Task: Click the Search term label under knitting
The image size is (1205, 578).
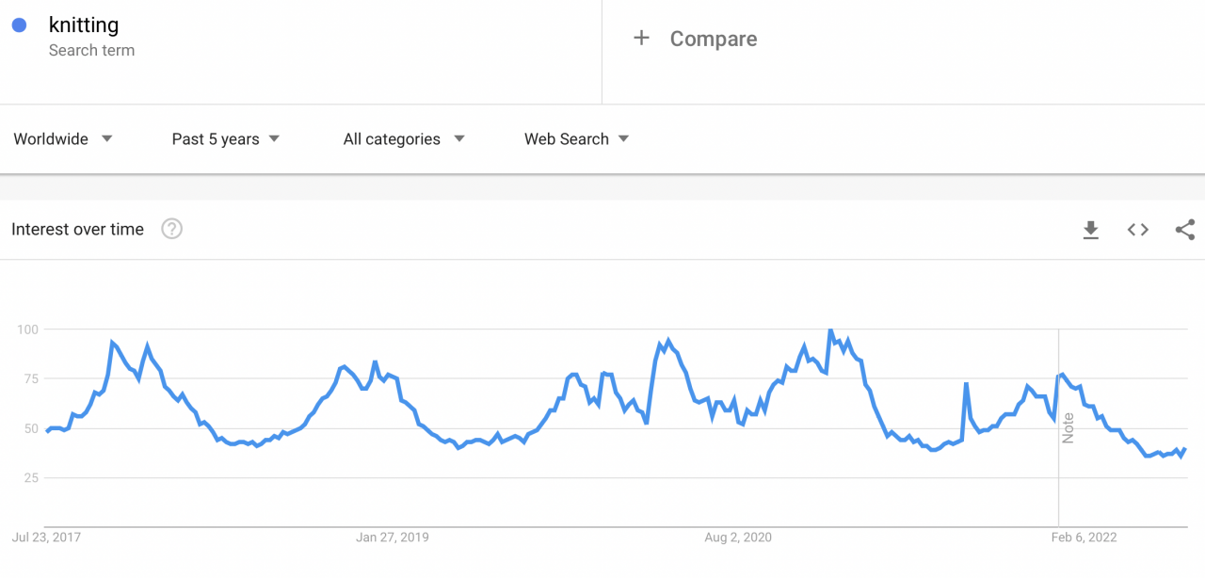Action: point(91,50)
